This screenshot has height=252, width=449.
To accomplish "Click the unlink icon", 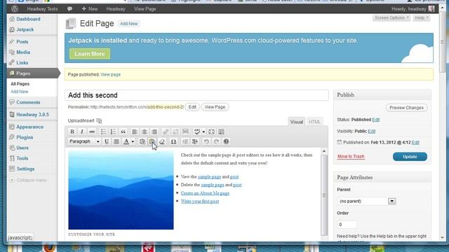I will [175, 132].
